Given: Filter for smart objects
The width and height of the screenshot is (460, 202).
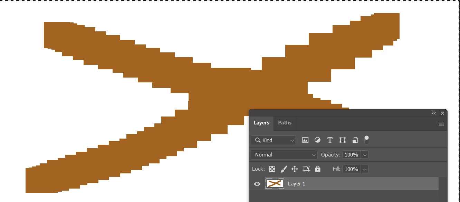Looking at the screenshot, I should (355, 140).
